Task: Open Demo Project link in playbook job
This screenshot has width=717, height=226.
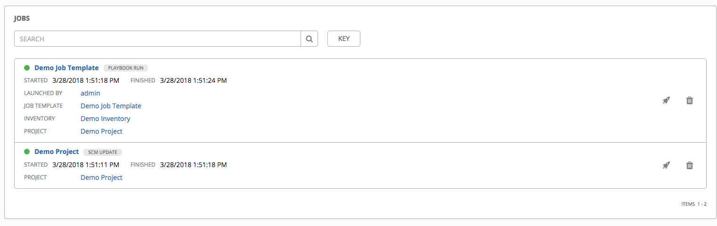Action: click(x=101, y=131)
